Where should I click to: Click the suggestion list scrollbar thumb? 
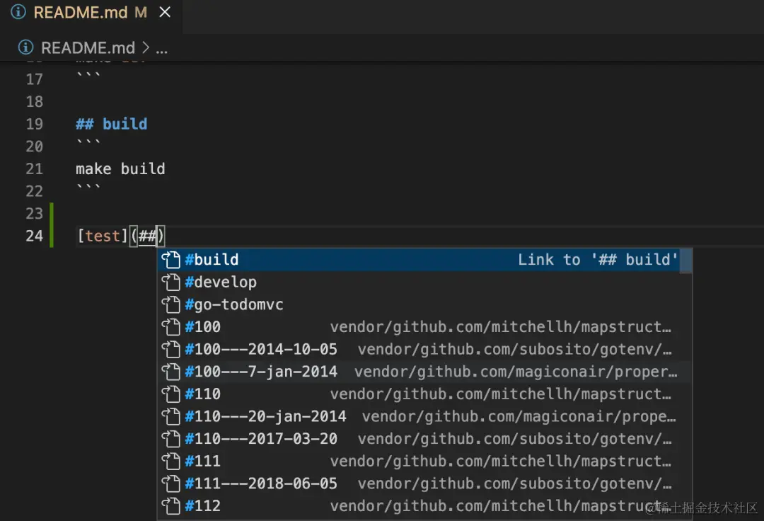(x=686, y=261)
